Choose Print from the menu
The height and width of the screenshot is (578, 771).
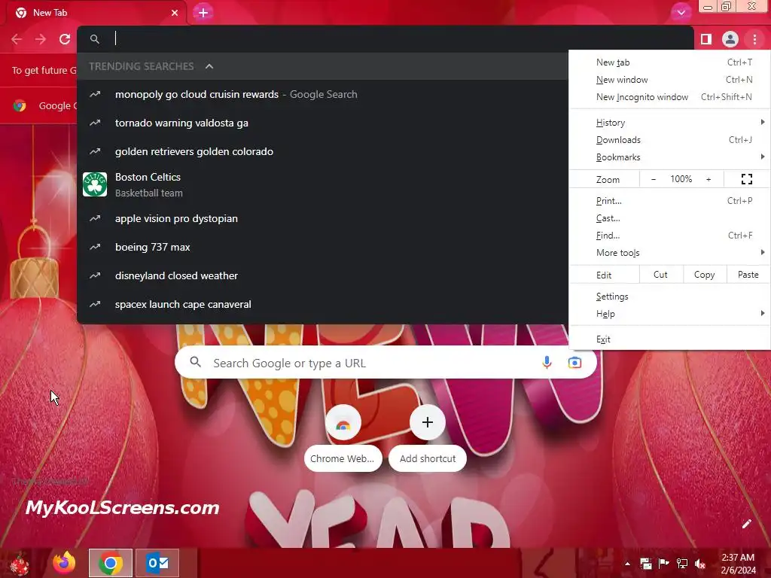click(669, 201)
